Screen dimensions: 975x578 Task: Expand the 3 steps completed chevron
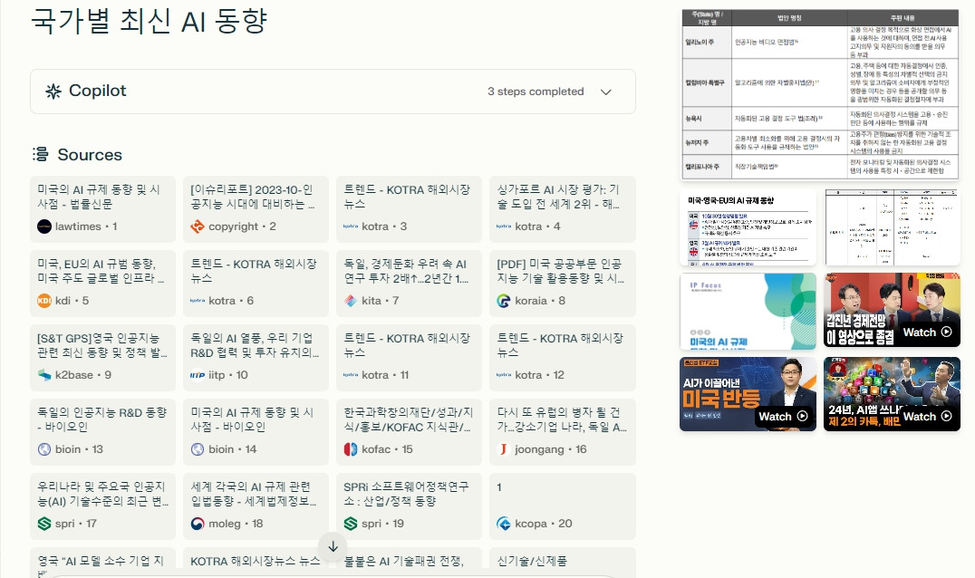(606, 92)
